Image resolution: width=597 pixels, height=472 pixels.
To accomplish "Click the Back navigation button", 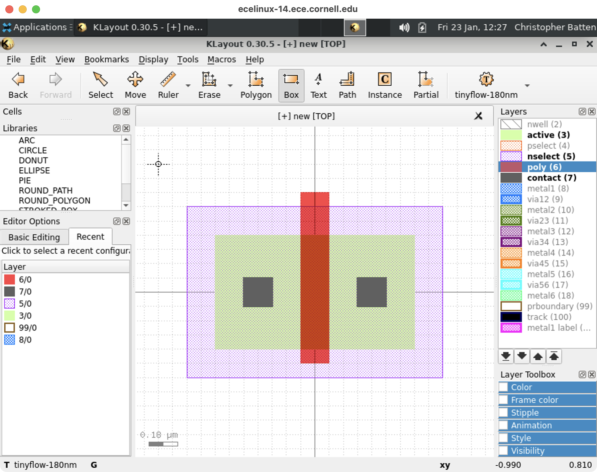I will (18, 85).
